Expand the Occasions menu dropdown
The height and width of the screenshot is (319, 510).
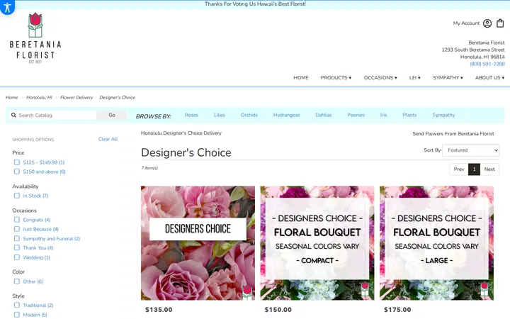380,78
